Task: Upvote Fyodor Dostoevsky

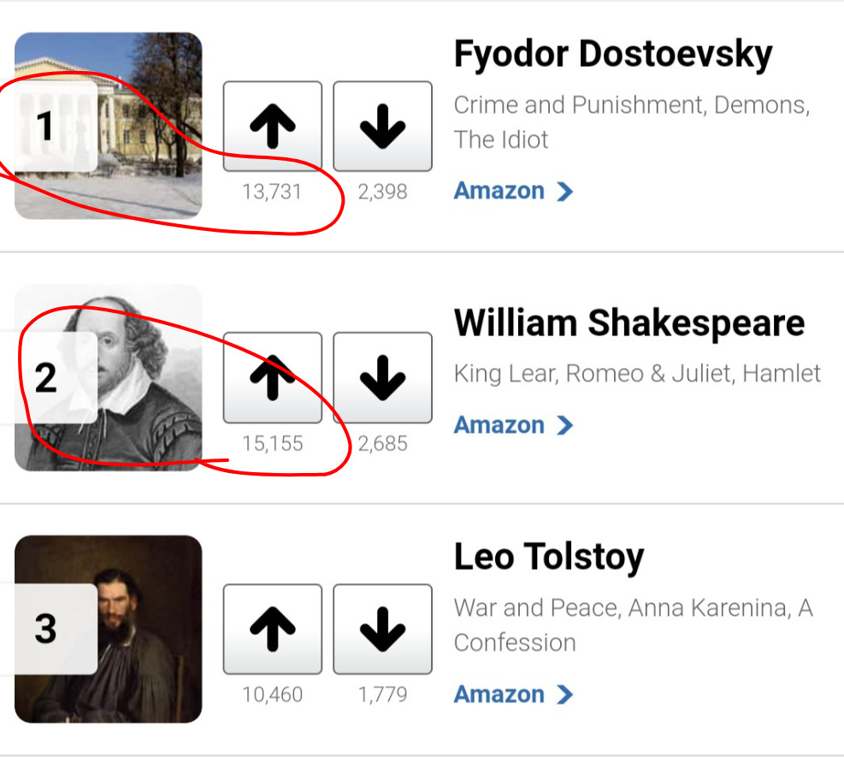Action: (272, 127)
